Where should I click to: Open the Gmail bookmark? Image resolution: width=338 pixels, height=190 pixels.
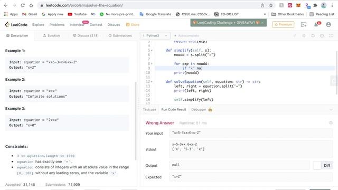[x=30, y=14]
